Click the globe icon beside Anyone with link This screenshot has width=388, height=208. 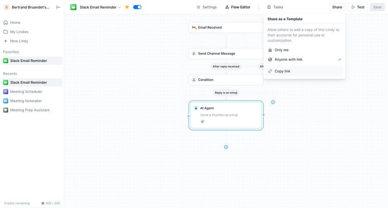pos(270,59)
